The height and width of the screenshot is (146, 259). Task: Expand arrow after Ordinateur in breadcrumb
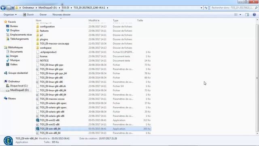36,8
